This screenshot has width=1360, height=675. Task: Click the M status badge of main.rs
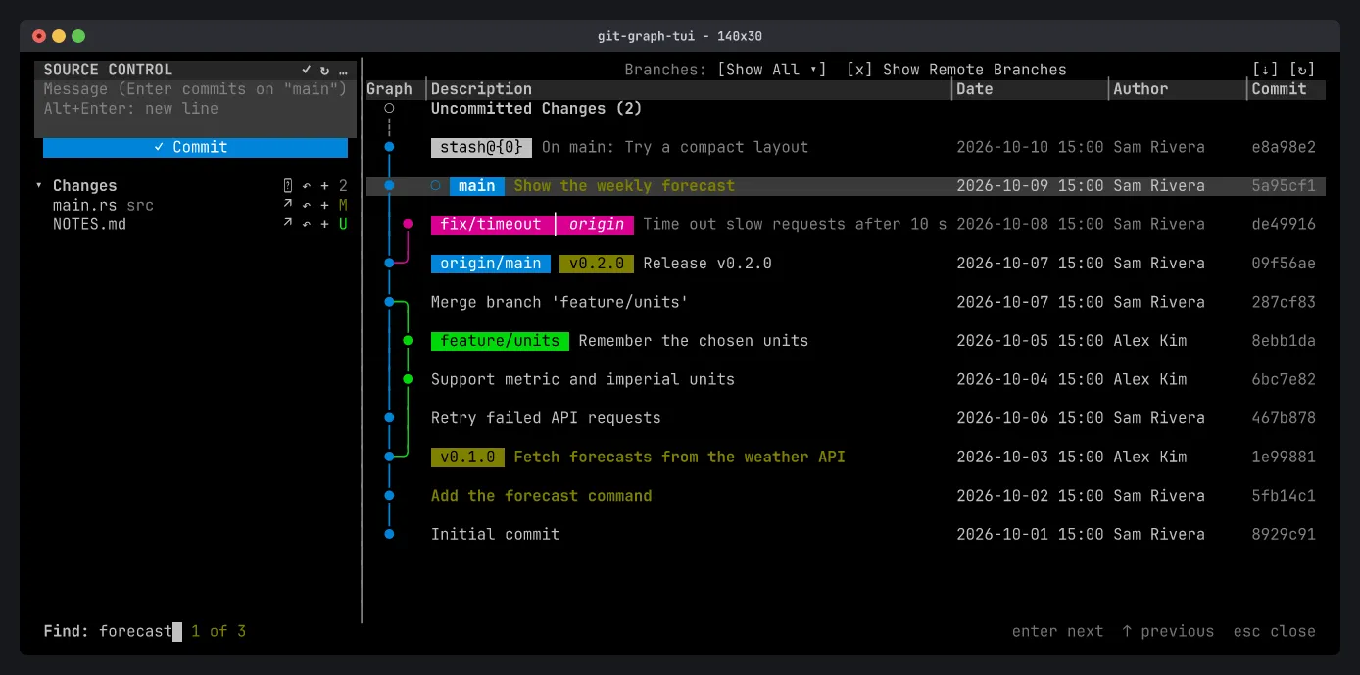click(343, 206)
